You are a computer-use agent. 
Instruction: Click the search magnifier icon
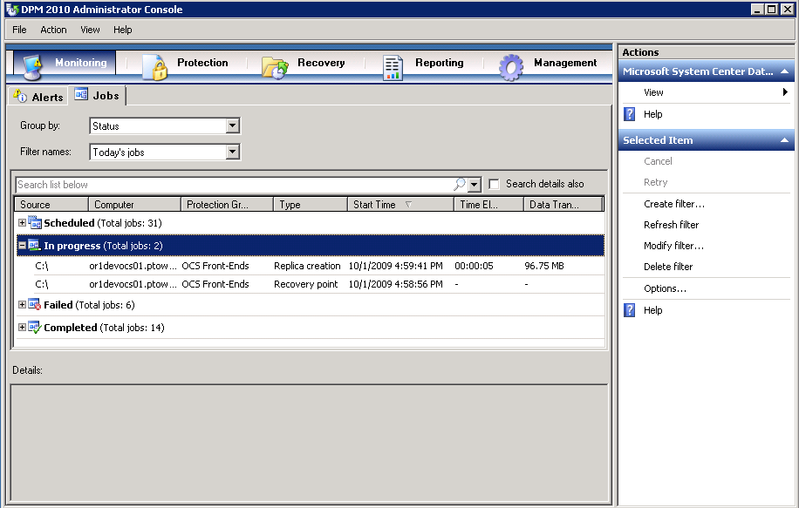pos(459,184)
